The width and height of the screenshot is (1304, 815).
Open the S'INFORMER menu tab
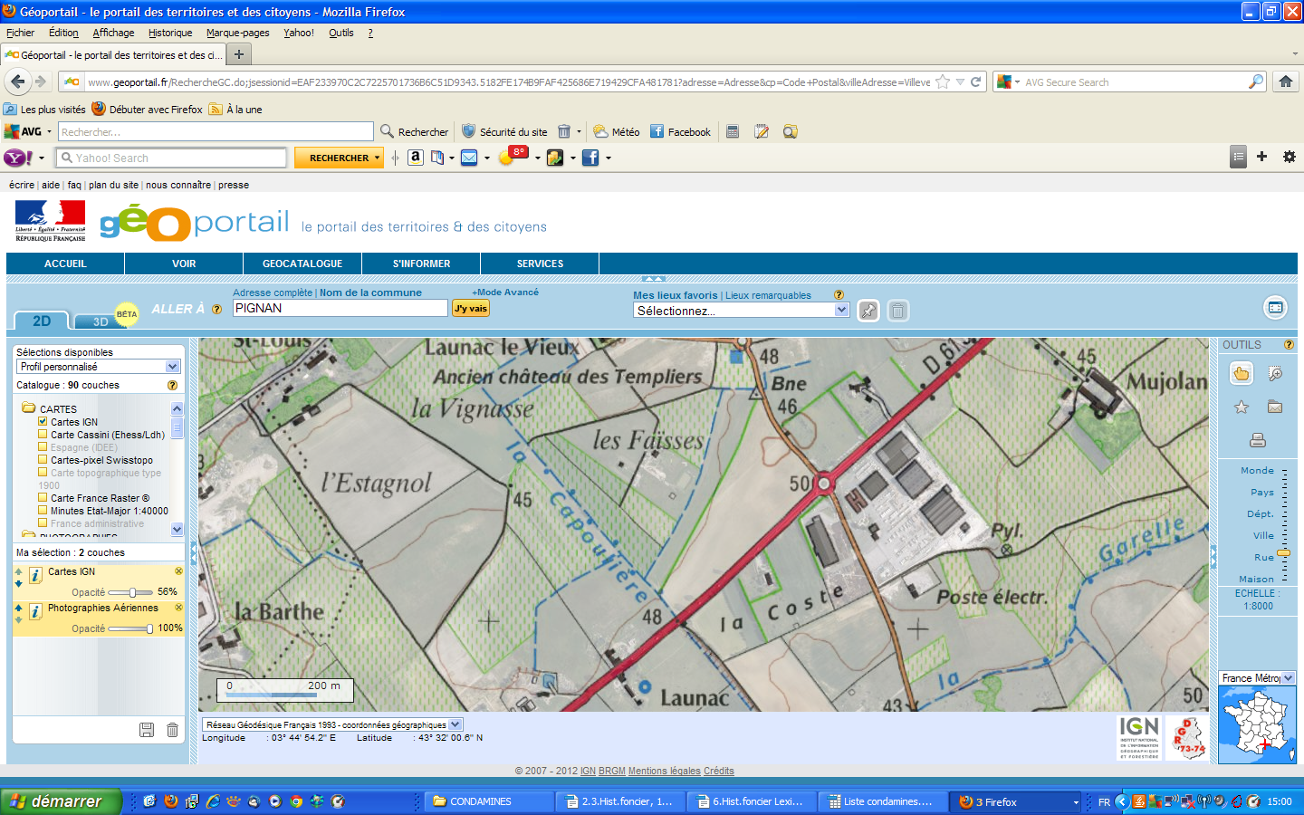click(421, 264)
